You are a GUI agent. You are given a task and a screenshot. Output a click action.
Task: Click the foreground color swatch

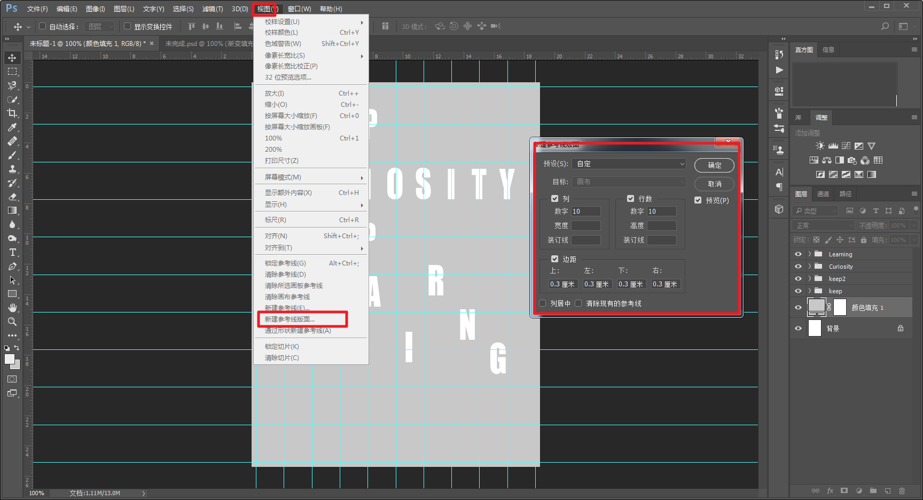point(10,360)
